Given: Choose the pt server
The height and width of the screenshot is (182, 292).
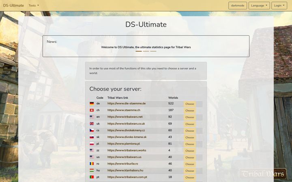Looking at the screenshot, I should pyautogui.click(x=190, y=178).
